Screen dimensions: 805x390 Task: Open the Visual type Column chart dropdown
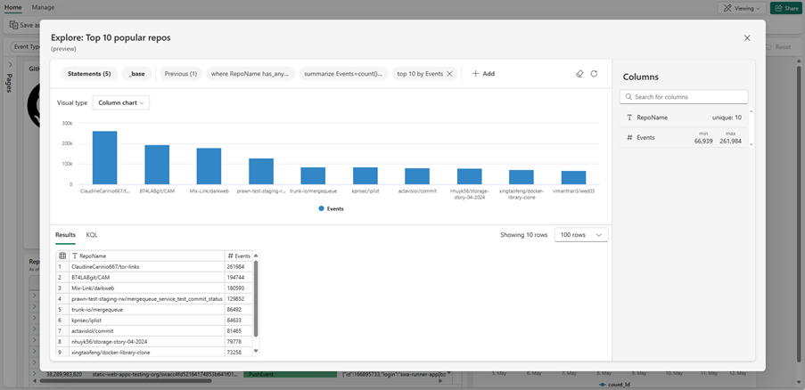120,102
